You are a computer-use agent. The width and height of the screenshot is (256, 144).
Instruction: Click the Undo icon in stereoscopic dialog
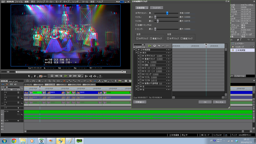point(159,46)
